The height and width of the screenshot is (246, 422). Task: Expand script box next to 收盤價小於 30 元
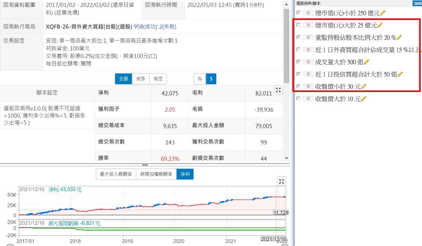[308, 86]
